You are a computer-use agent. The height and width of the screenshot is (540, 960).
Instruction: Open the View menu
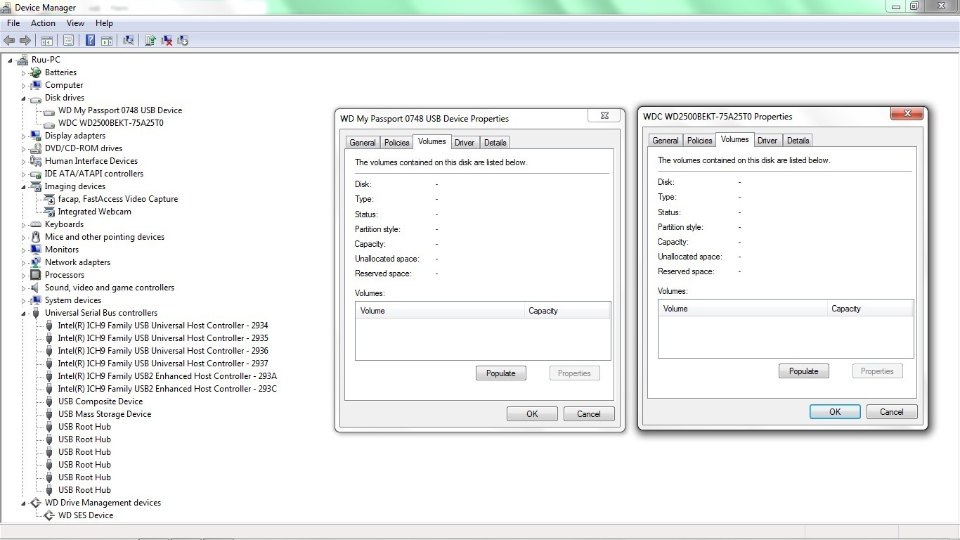[75, 23]
